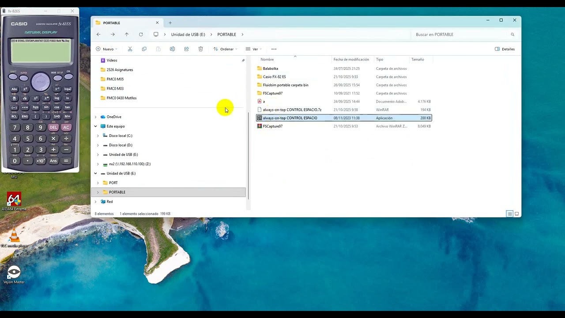Viewport: 565px width, 318px height.
Task: Open Veyon Master desktop icon
Action: (x=14, y=275)
